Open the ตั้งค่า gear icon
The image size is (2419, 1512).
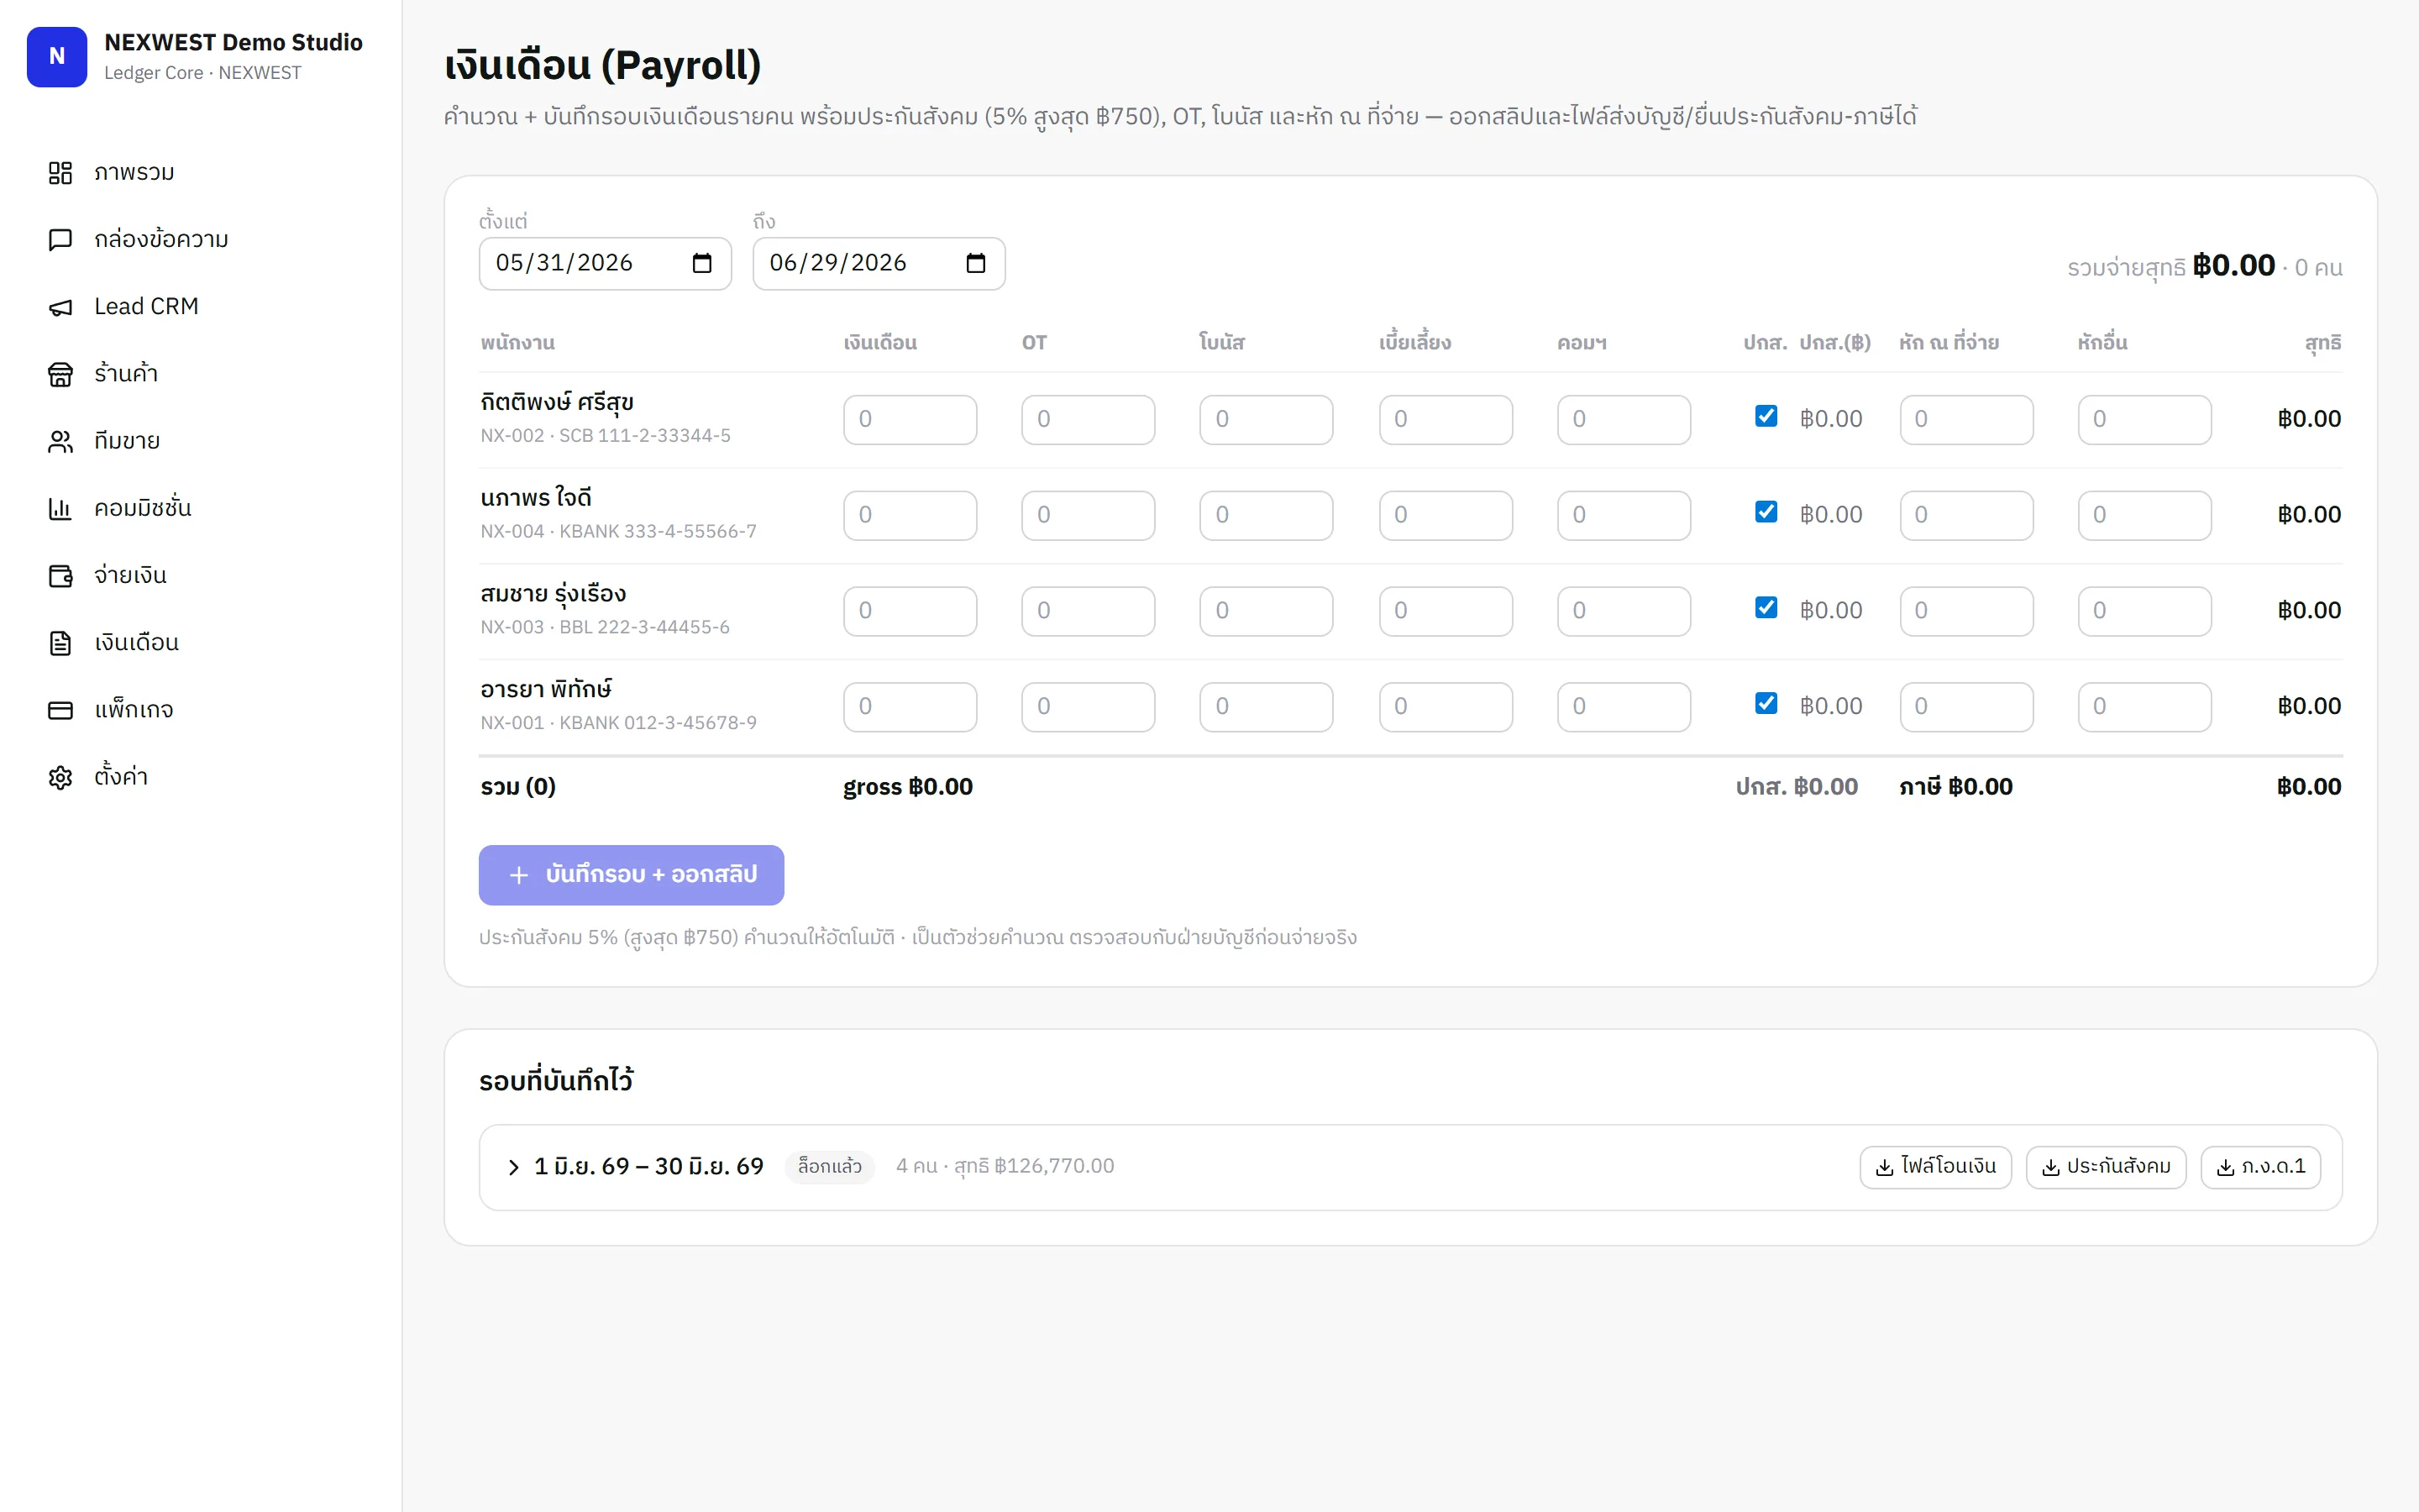pos(60,777)
